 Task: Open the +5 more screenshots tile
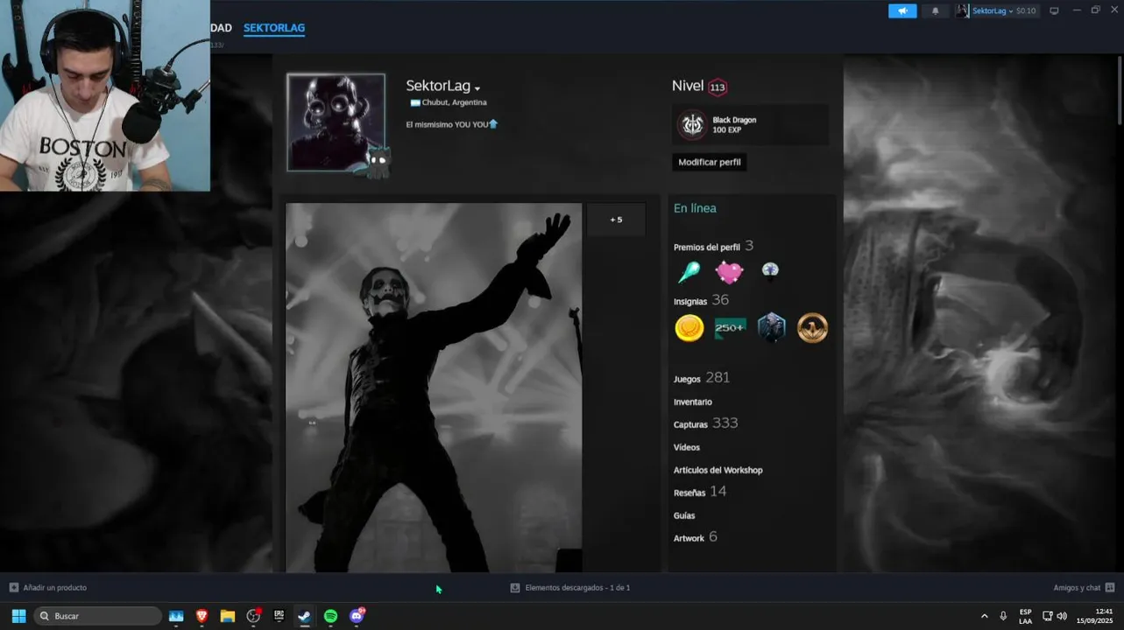(x=616, y=220)
